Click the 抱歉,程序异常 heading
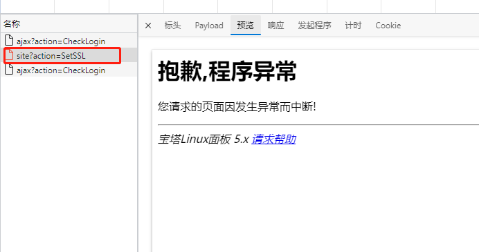Viewport: 479px width, 252px height. point(227,72)
